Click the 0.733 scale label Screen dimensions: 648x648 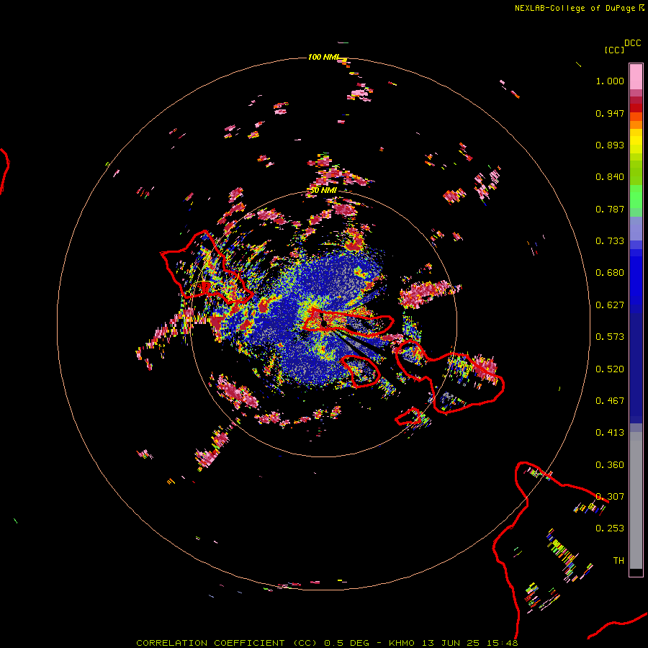tap(610, 241)
